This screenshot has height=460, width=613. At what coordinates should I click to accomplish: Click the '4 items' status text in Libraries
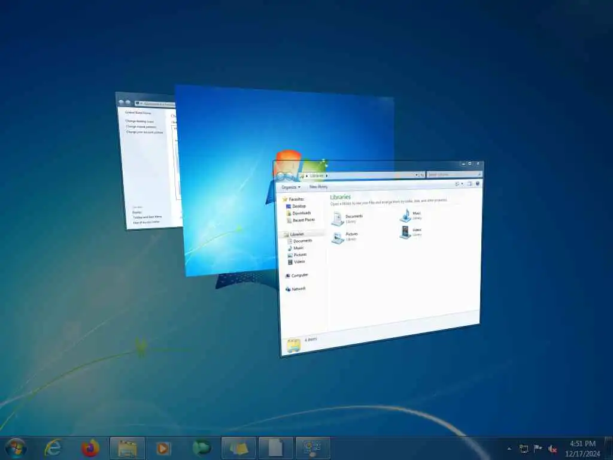tap(311, 340)
